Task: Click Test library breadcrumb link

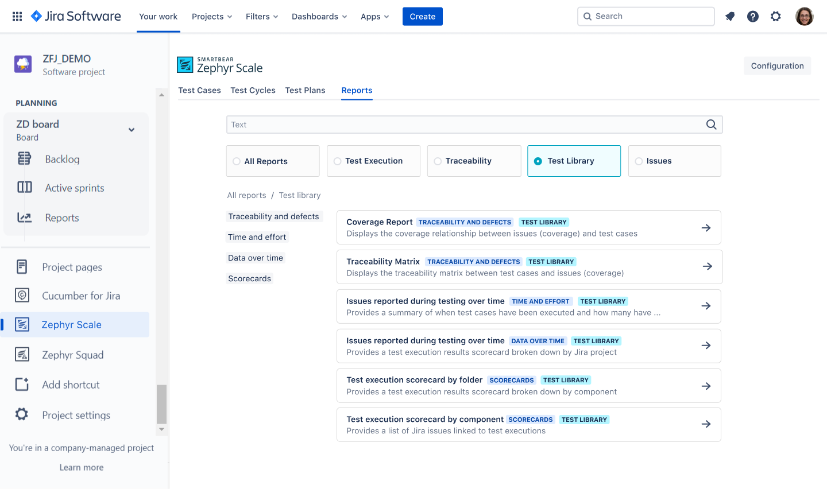Action: click(x=300, y=195)
